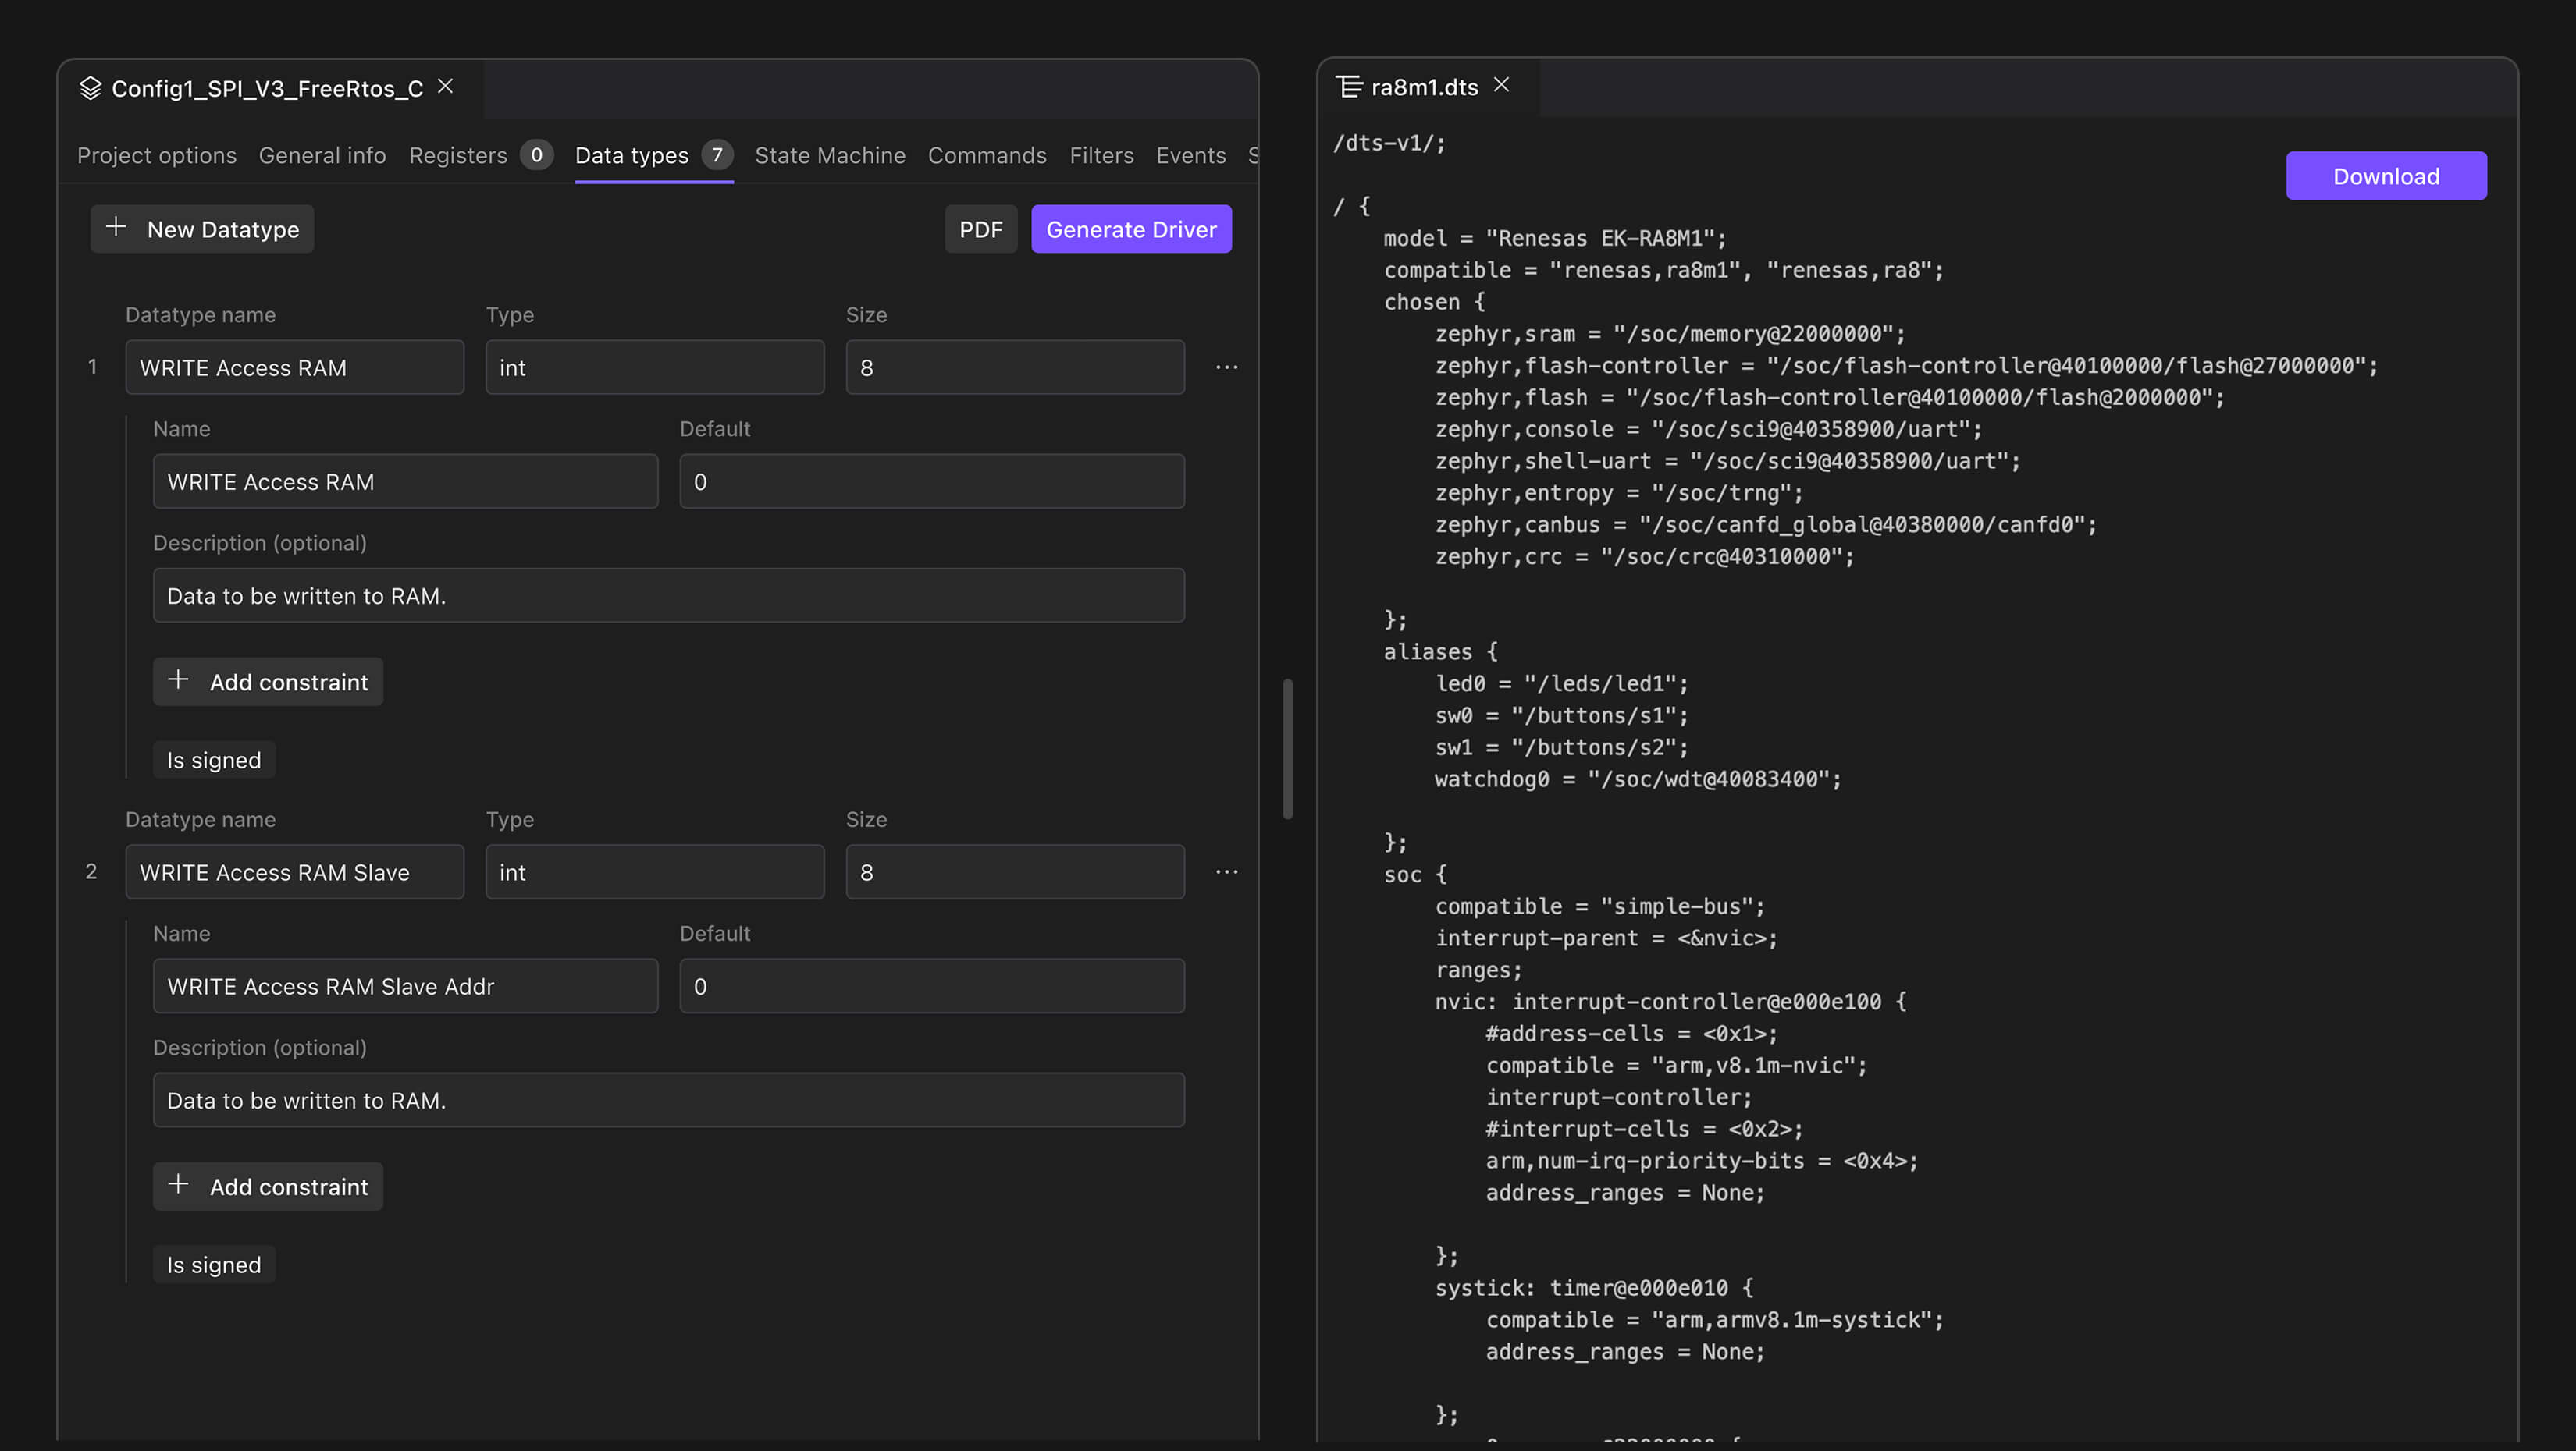
Task: Close the Config1_SPI_V3_FreeRtos_C tab
Action: click(x=446, y=87)
